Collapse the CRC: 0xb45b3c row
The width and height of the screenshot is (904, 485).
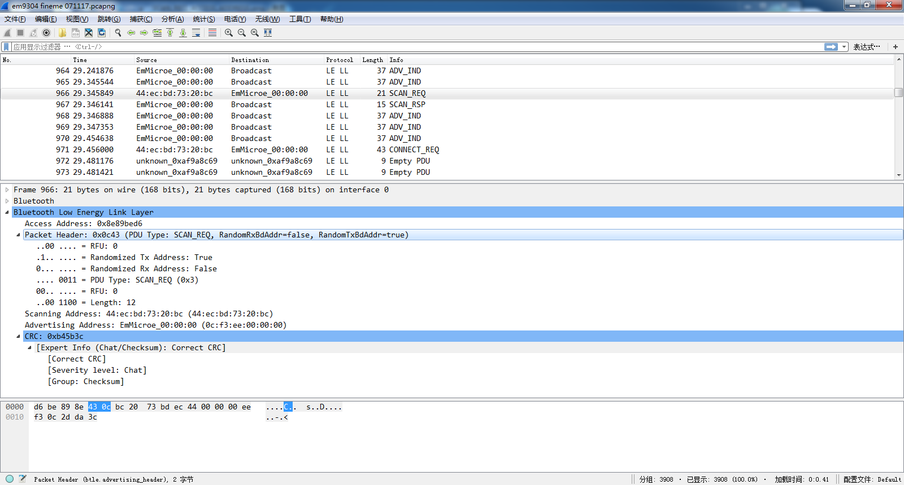(18, 337)
